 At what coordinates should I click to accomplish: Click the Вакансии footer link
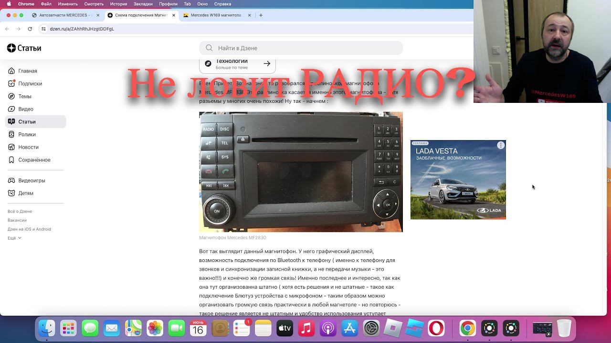17,221
